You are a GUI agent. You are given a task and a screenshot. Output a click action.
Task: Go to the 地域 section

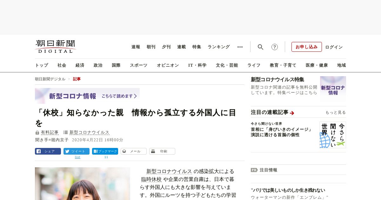click(342, 65)
